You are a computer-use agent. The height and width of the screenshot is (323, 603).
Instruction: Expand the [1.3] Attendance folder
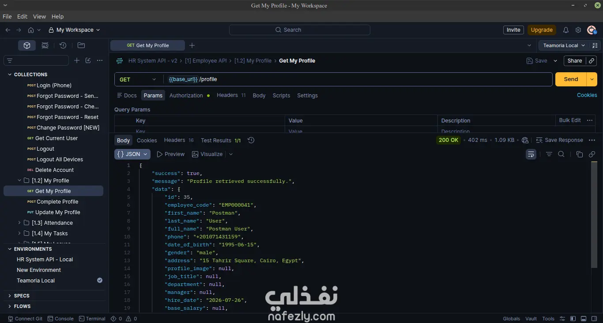coord(19,223)
